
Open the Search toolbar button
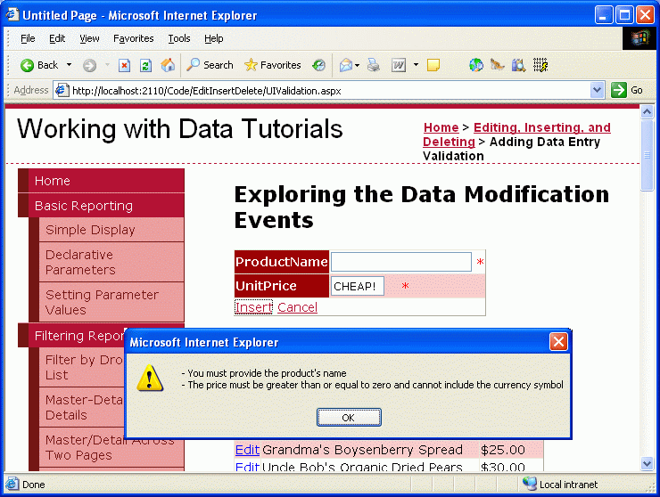click(210, 65)
